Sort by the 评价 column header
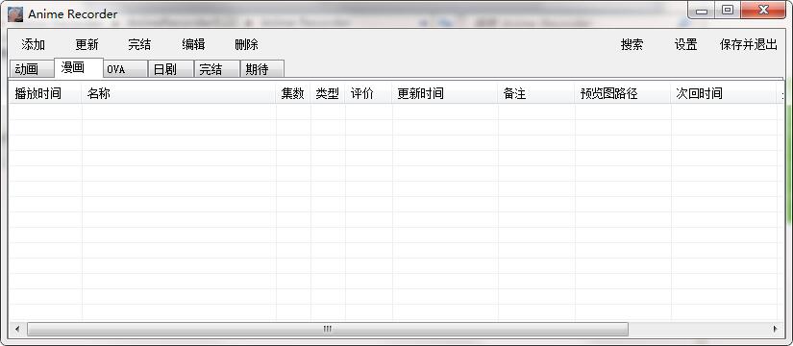 point(368,93)
